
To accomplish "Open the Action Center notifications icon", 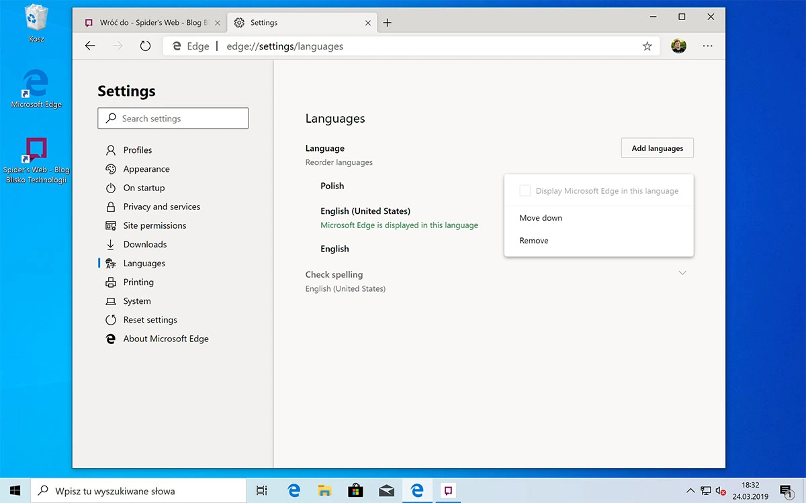I will coord(787,490).
